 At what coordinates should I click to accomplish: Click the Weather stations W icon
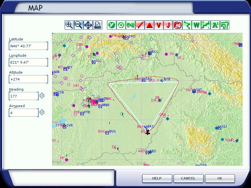click(196, 25)
